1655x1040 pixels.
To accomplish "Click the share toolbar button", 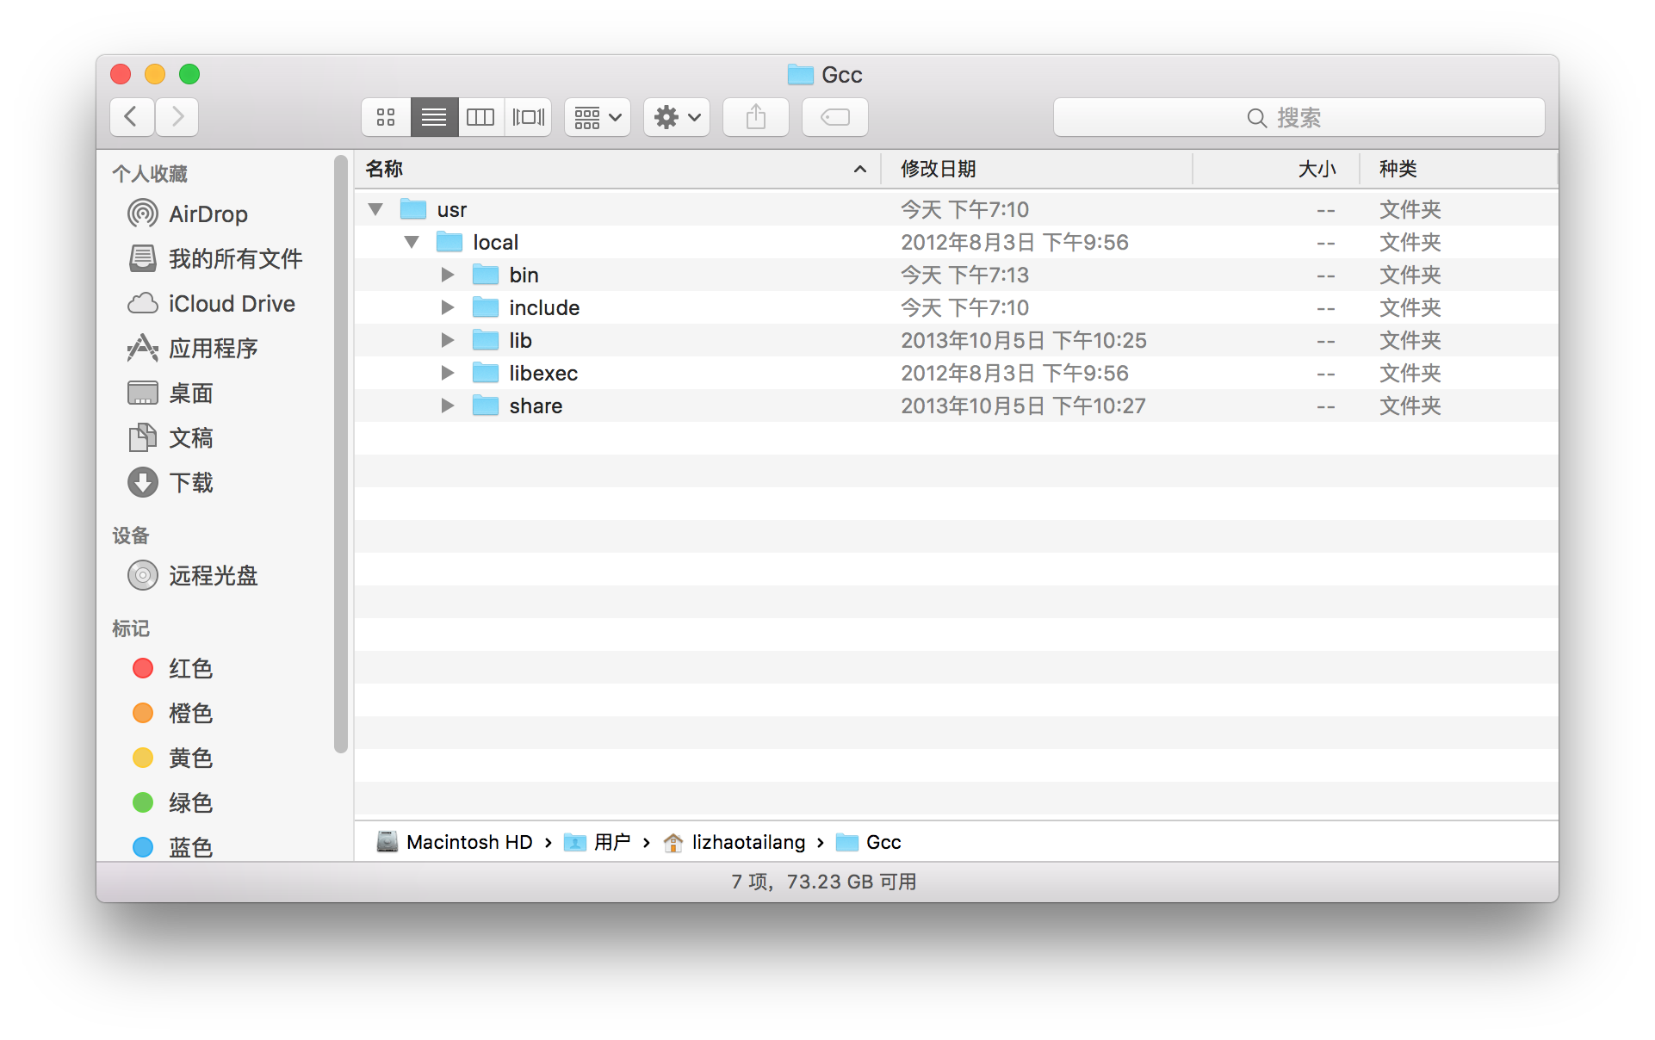I will pyautogui.click(x=756, y=117).
